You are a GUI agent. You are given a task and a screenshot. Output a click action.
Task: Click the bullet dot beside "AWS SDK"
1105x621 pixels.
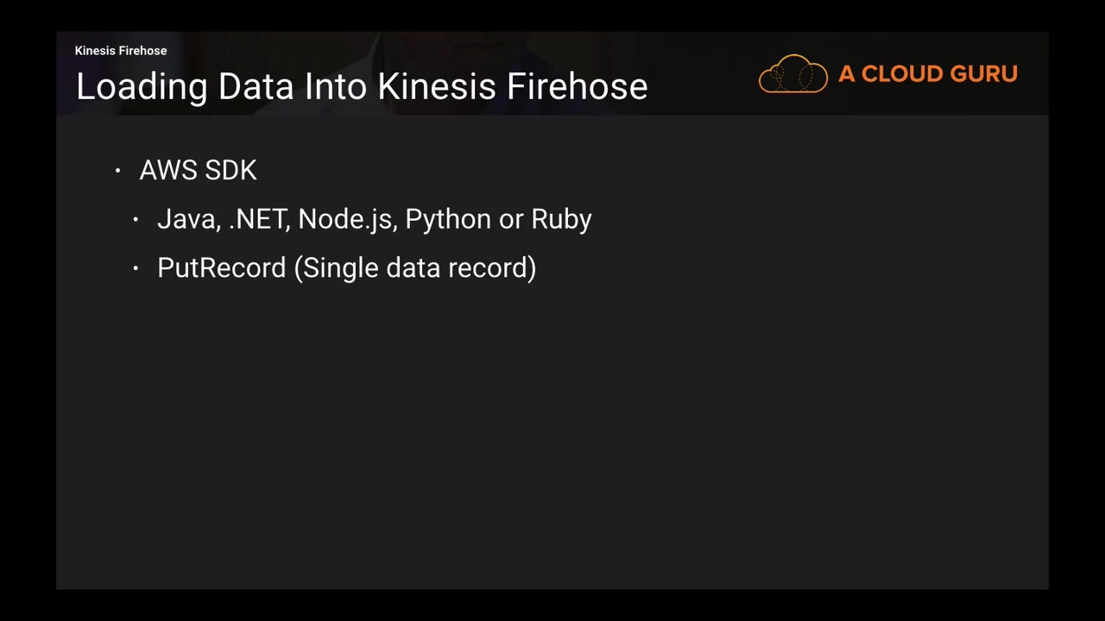click(117, 172)
